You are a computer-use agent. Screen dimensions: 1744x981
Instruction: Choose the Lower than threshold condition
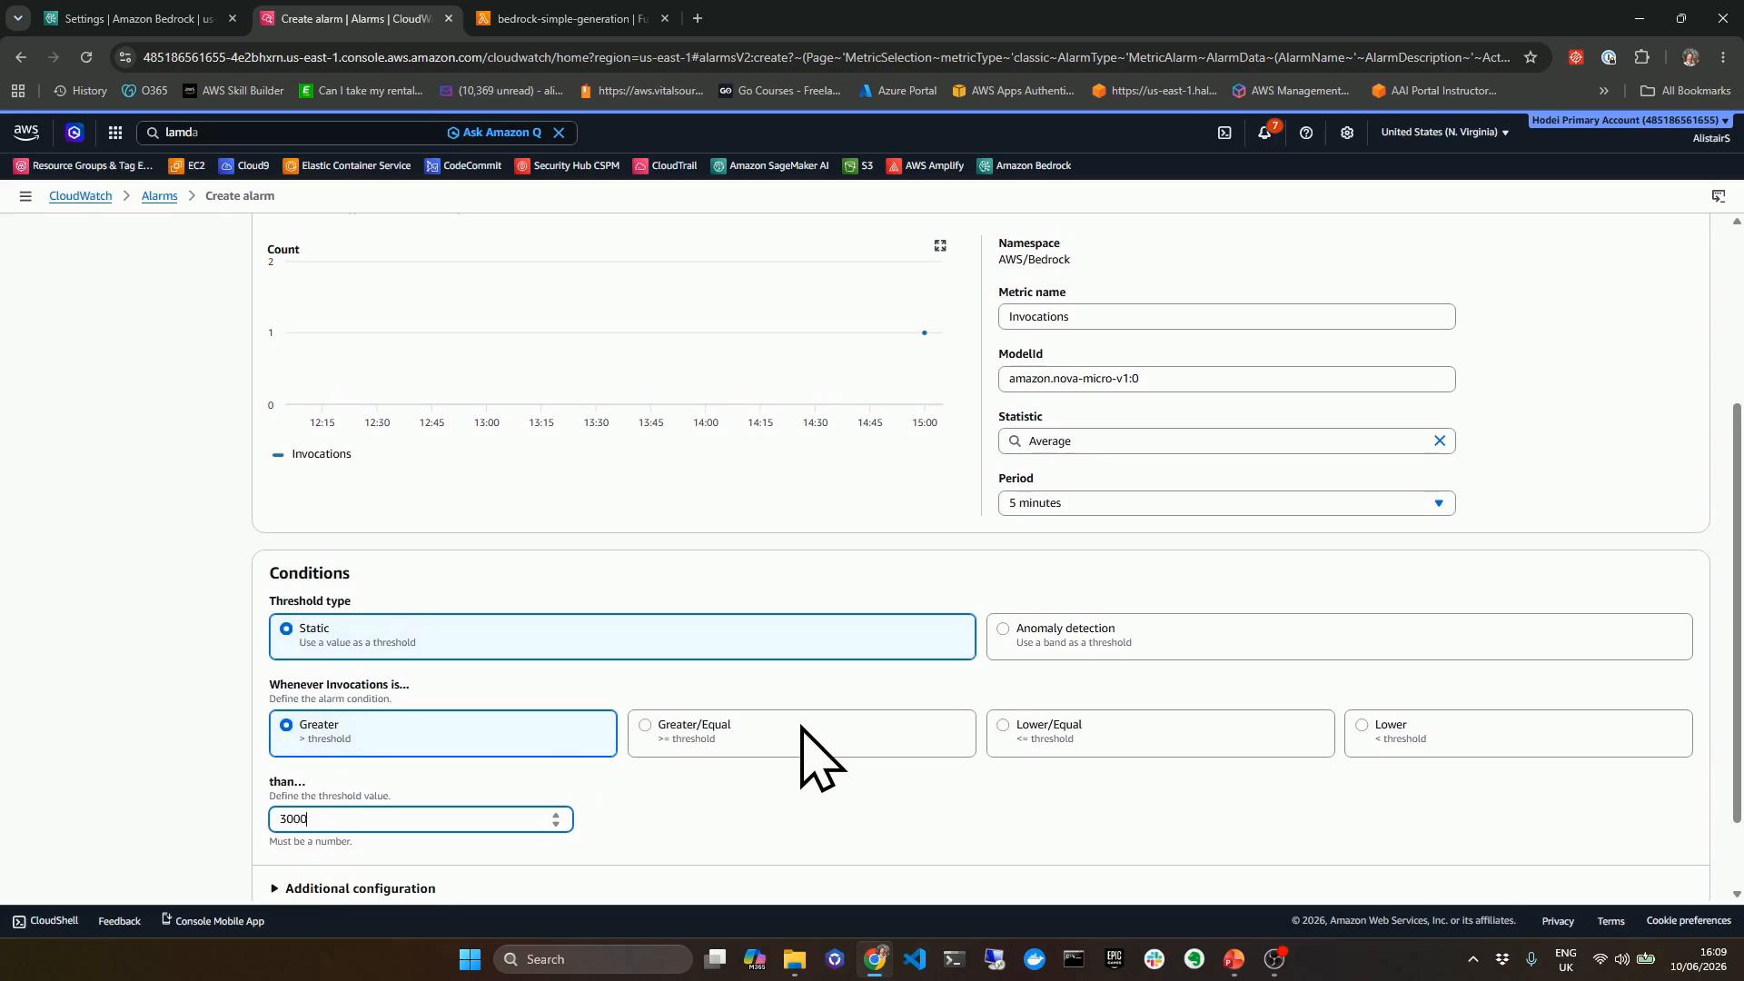coord(1518,733)
